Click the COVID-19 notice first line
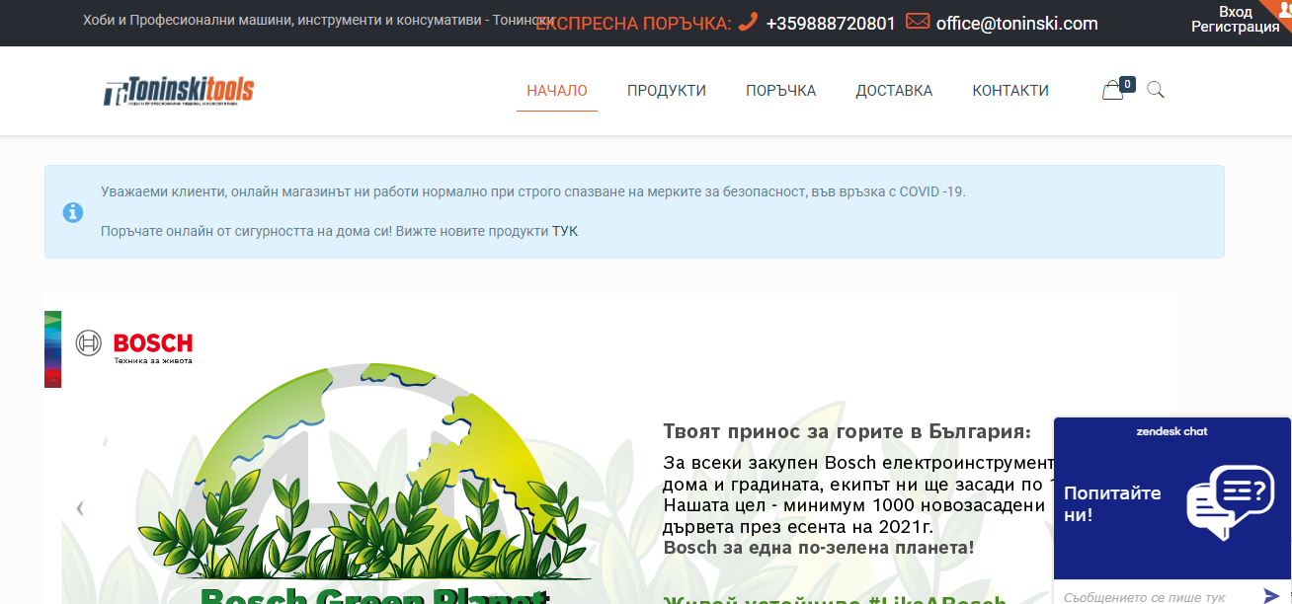Image resolution: width=1292 pixels, height=604 pixels. point(533,191)
